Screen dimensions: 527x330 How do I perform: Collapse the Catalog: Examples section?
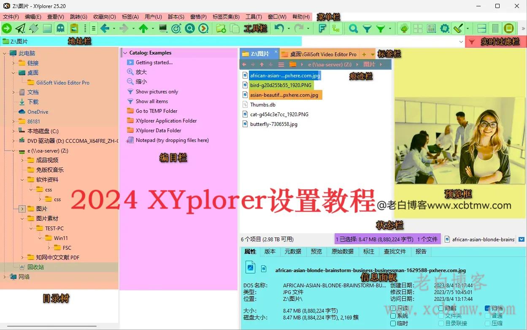(125, 52)
